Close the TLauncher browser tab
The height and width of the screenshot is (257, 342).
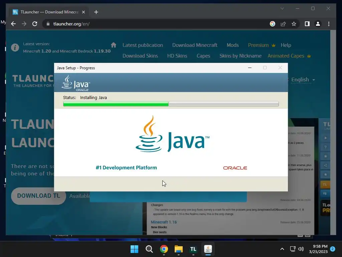[x=83, y=12]
